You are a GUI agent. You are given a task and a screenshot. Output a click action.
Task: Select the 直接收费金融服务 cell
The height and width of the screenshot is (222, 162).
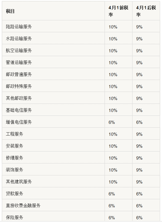tap(23, 205)
